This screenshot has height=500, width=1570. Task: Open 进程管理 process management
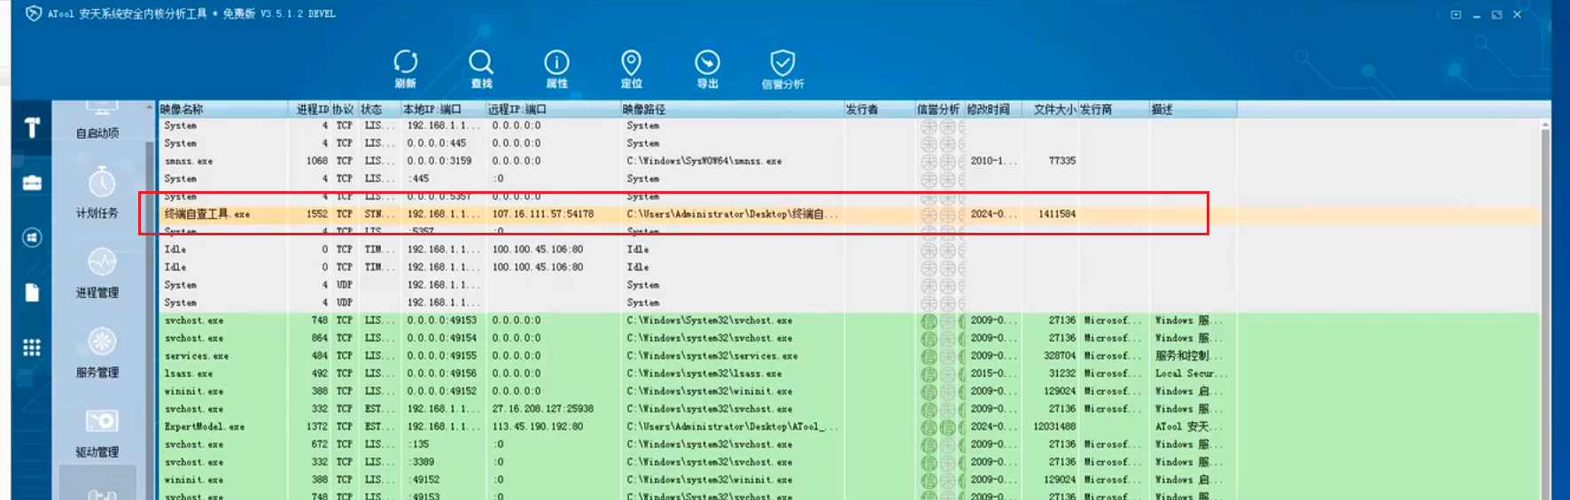point(97,273)
